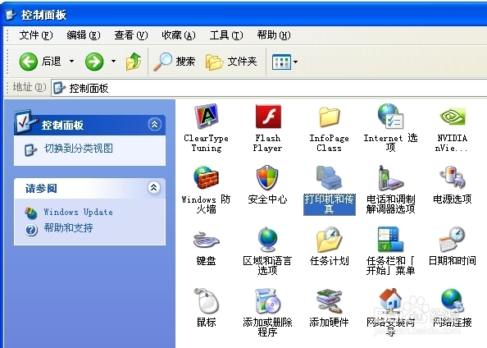This screenshot has height=348, width=487.
Task: Open 电话和调制解调器选项 icon
Action: [x=390, y=178]
